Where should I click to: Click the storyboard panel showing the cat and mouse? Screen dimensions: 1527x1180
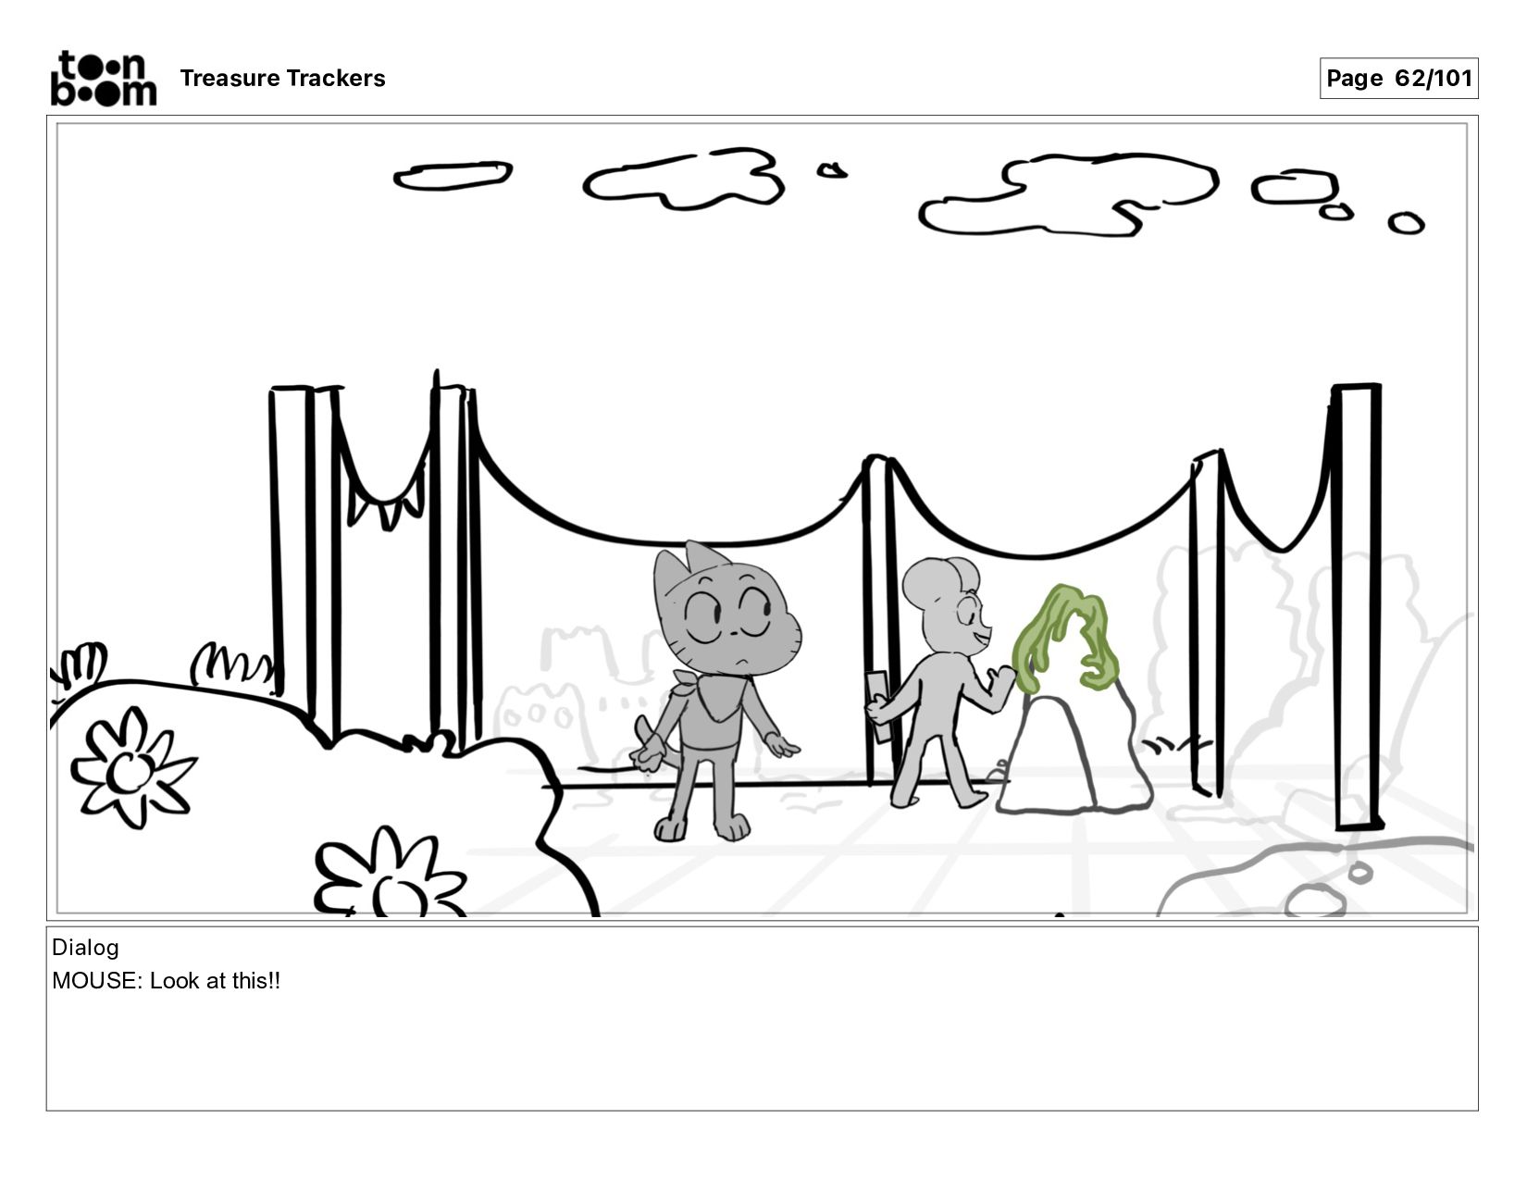[x=763, y=518]
